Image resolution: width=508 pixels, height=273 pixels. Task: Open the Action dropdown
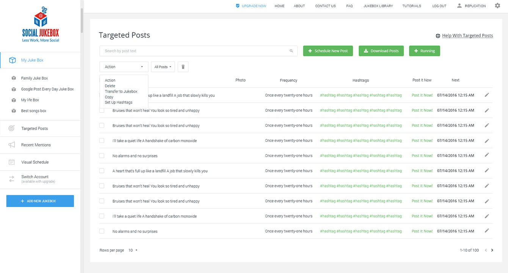(x=124, y=67)
